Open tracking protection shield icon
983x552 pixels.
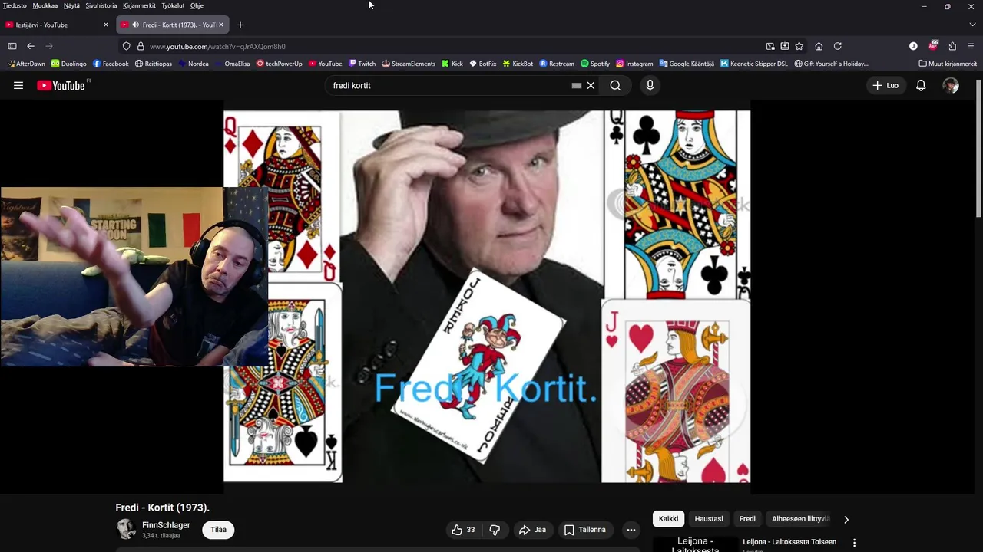[127, 46]
